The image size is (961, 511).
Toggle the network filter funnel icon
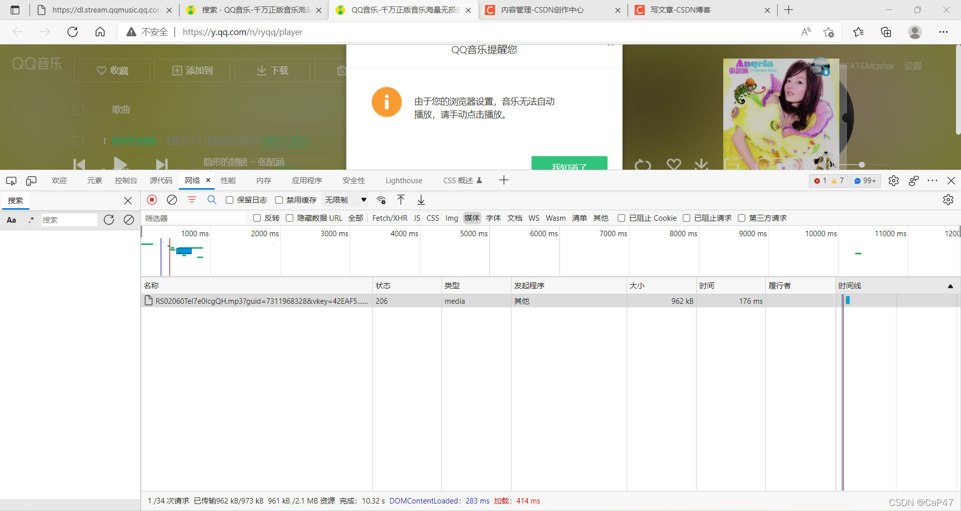point(192,200)
